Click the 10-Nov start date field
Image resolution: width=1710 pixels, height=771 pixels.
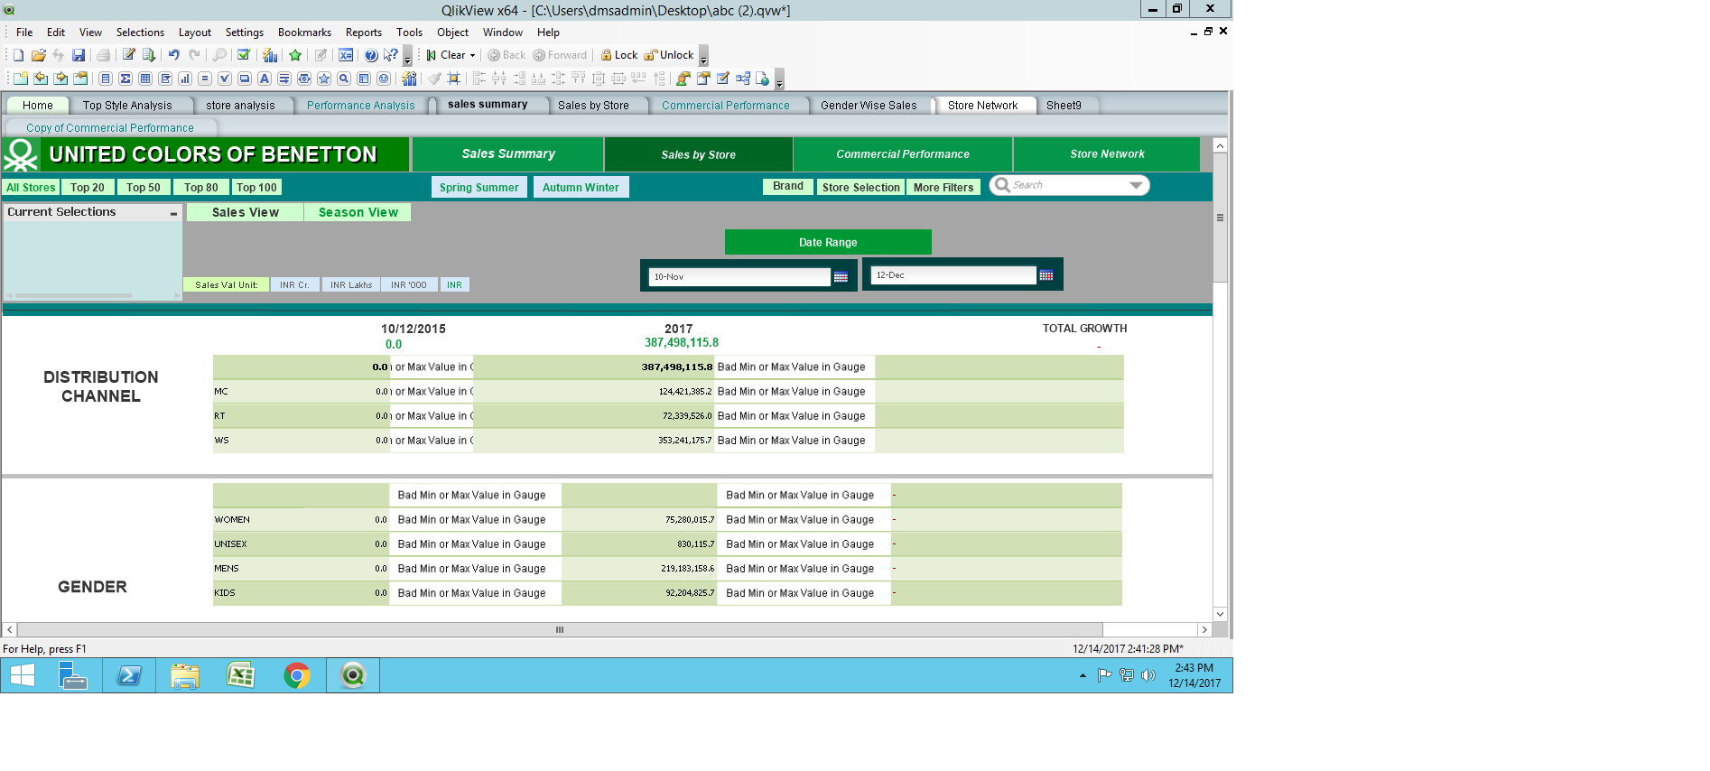pyautogui.click(x=739, y=277)
